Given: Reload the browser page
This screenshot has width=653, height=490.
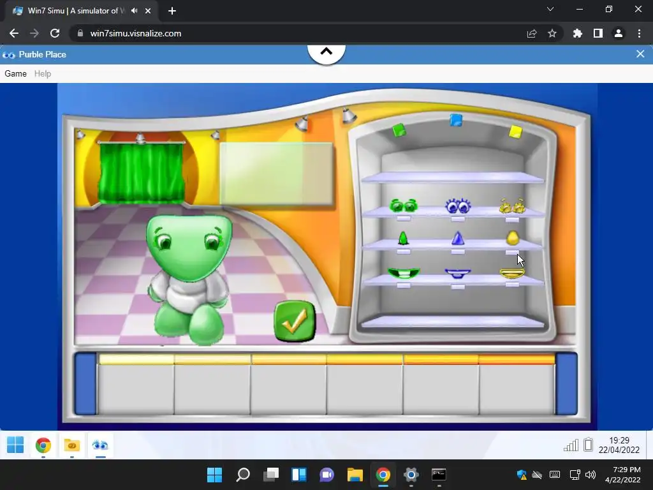Looking at the screenshot, I should pos(55,33).
